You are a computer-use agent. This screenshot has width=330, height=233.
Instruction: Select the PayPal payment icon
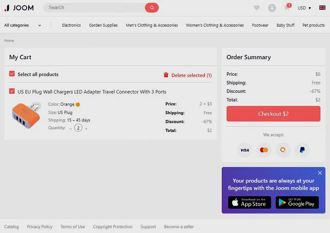pyautogui.click(x=302, y=150)
